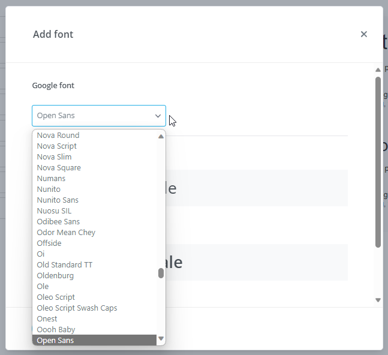Select Old Standard TT font
388x355 pixels.
(95, 265)
